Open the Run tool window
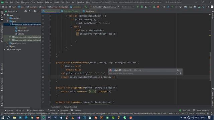This screenshot has height=120, width=214. (x=9, y=110)
